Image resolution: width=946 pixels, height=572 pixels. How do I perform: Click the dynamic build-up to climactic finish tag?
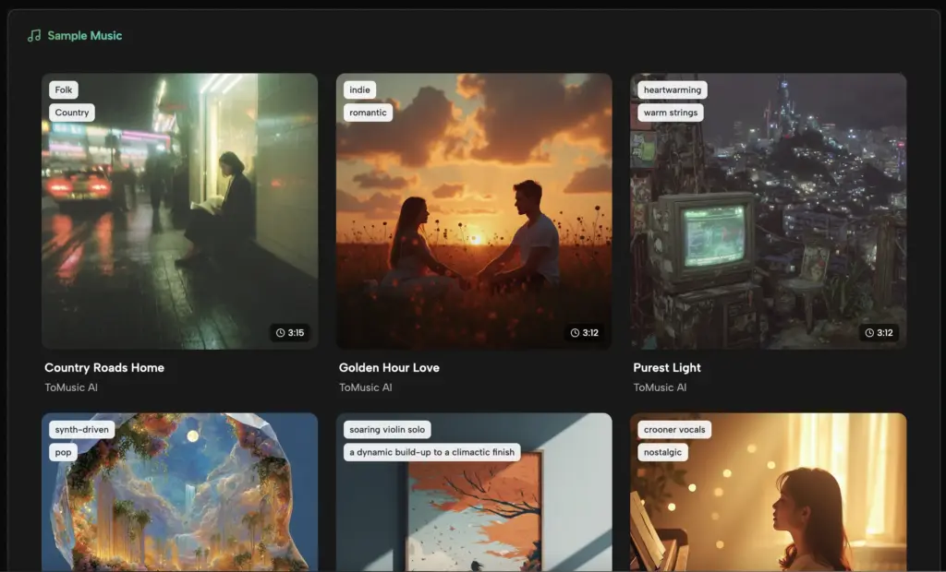430,452
